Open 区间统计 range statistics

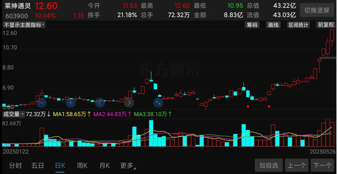pos(299,25)
